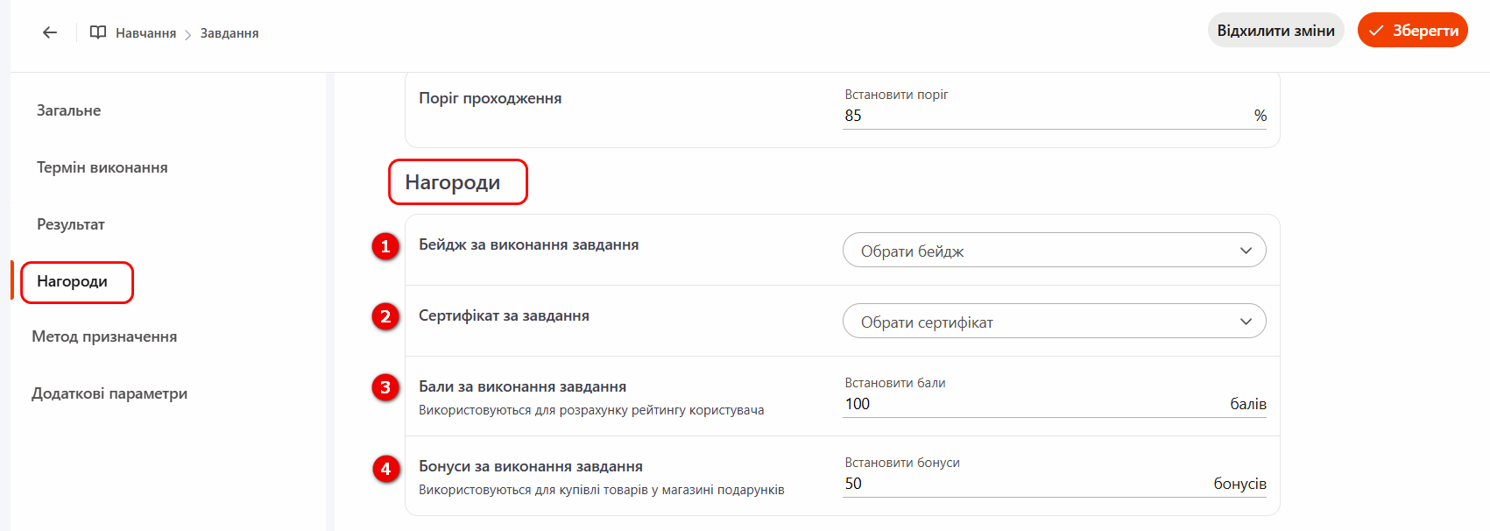Click red marker number 1

pyautogui.click(x=385, y=246)
